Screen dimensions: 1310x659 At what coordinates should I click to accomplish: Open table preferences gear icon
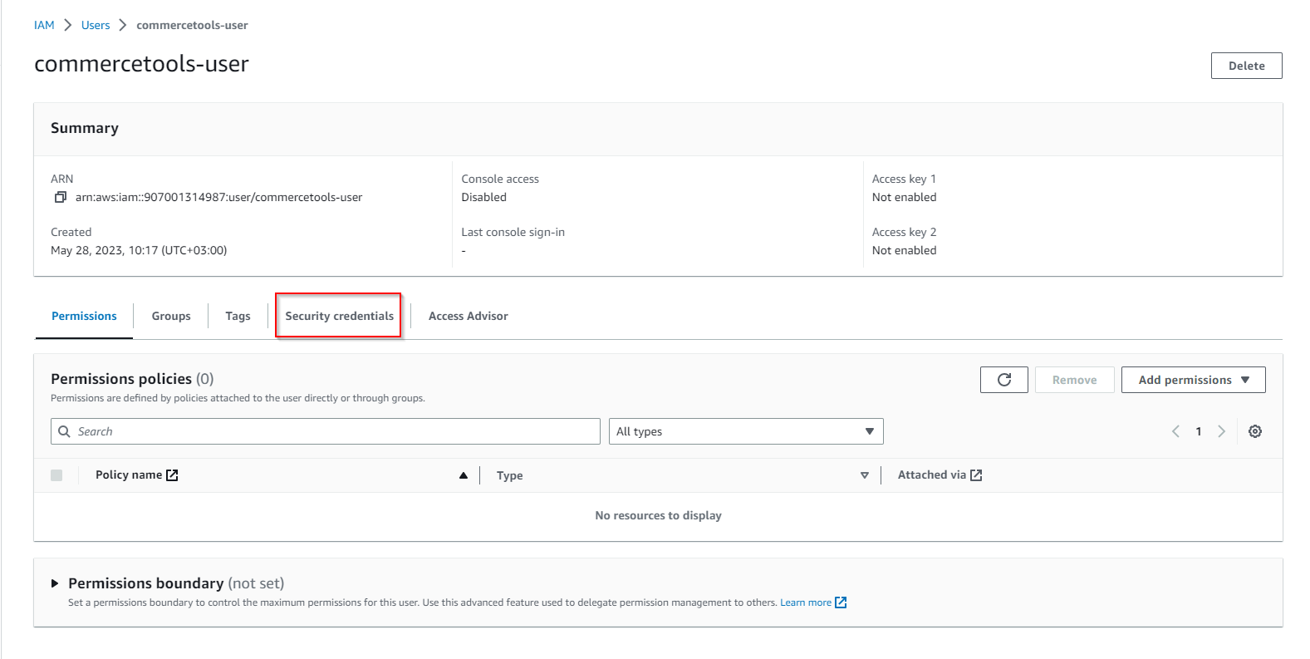coord(1254,431)
